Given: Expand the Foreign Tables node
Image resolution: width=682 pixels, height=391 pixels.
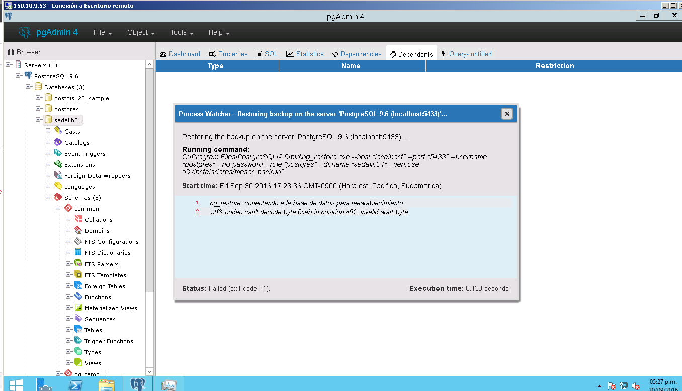Looking at the screenshot, I should pyautogui.click(x=68, y=286).
